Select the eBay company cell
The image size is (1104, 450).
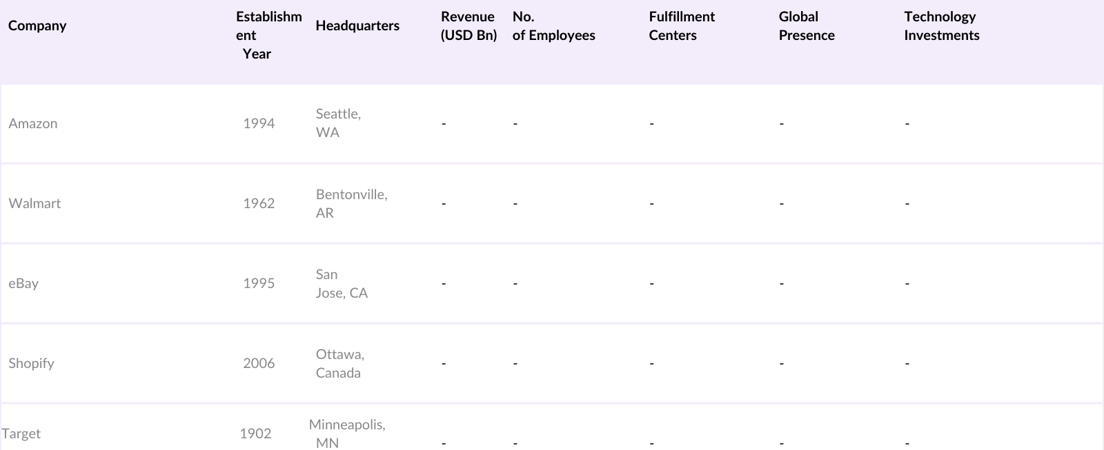23,283
